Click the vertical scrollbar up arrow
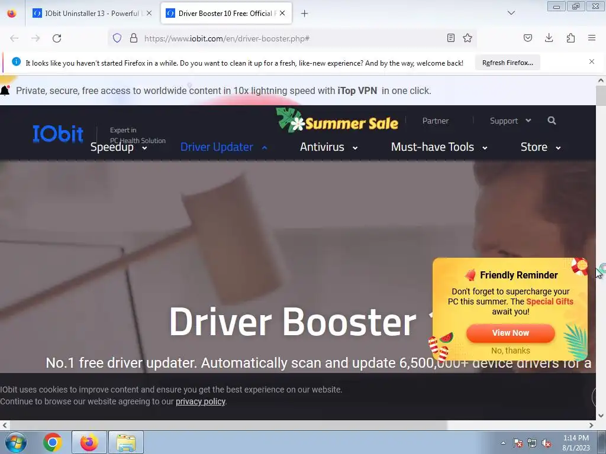 click(x=601, y=80)
